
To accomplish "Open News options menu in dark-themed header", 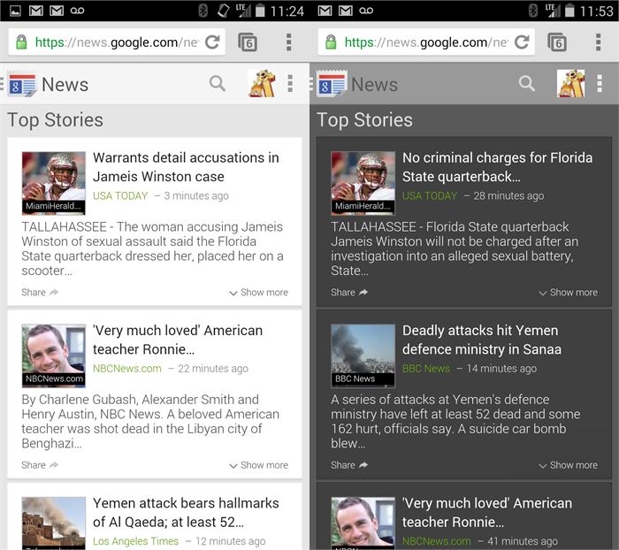I will [x=600, y=84].
